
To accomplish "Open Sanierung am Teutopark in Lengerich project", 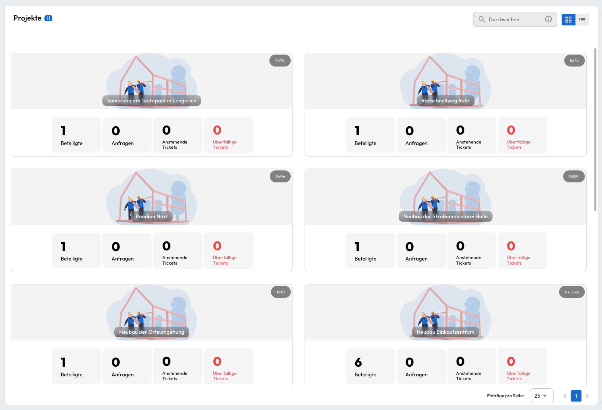I will coord(152,101).
